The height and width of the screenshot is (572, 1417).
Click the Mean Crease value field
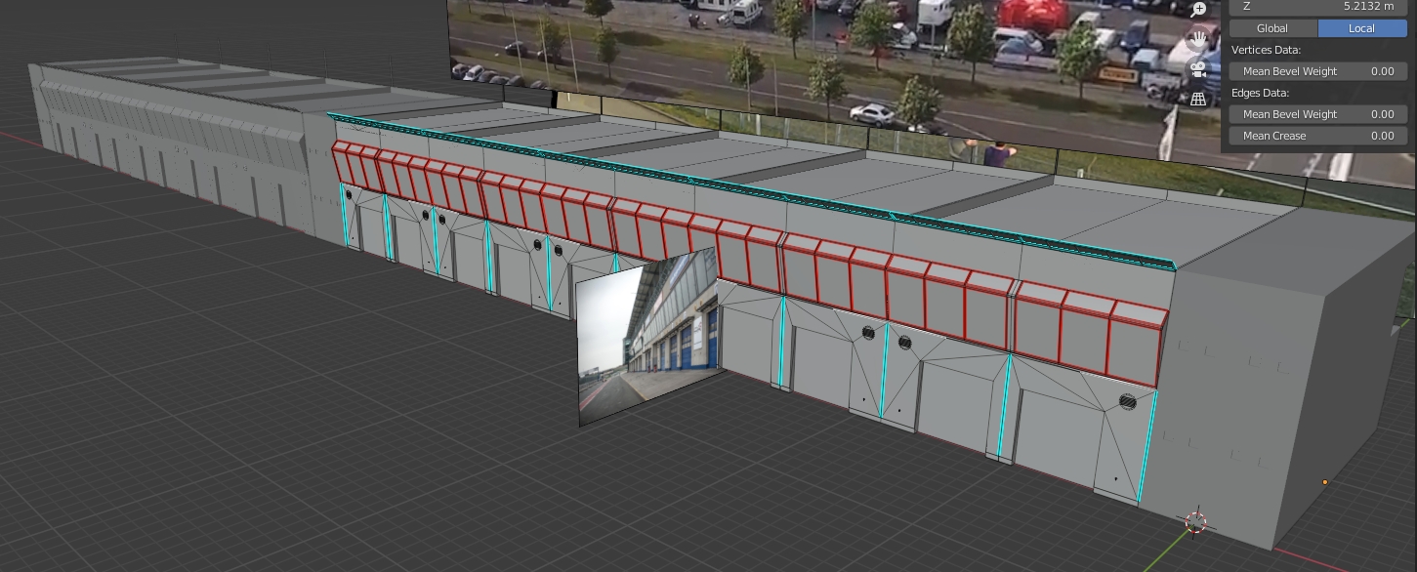[x=1317, y=136]
